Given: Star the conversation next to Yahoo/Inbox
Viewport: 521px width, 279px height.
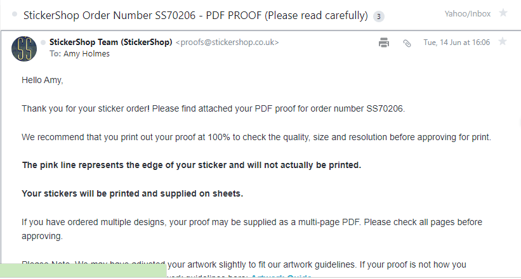Looking at the screenshot, I should click(503, 13).
